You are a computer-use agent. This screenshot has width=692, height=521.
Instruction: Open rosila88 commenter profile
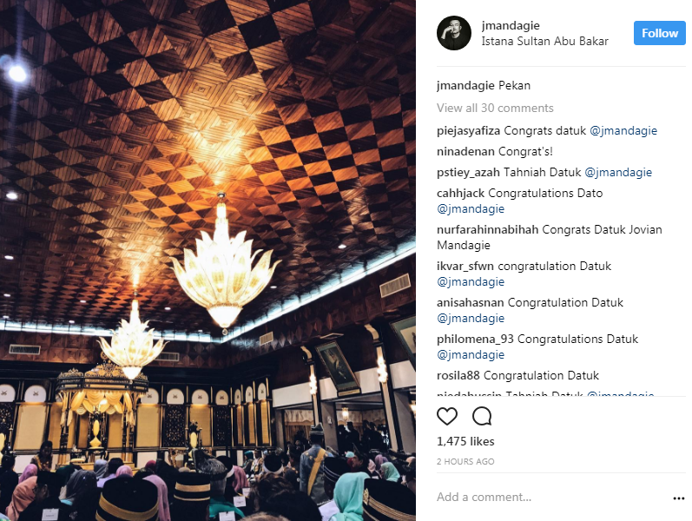[458, 376]
